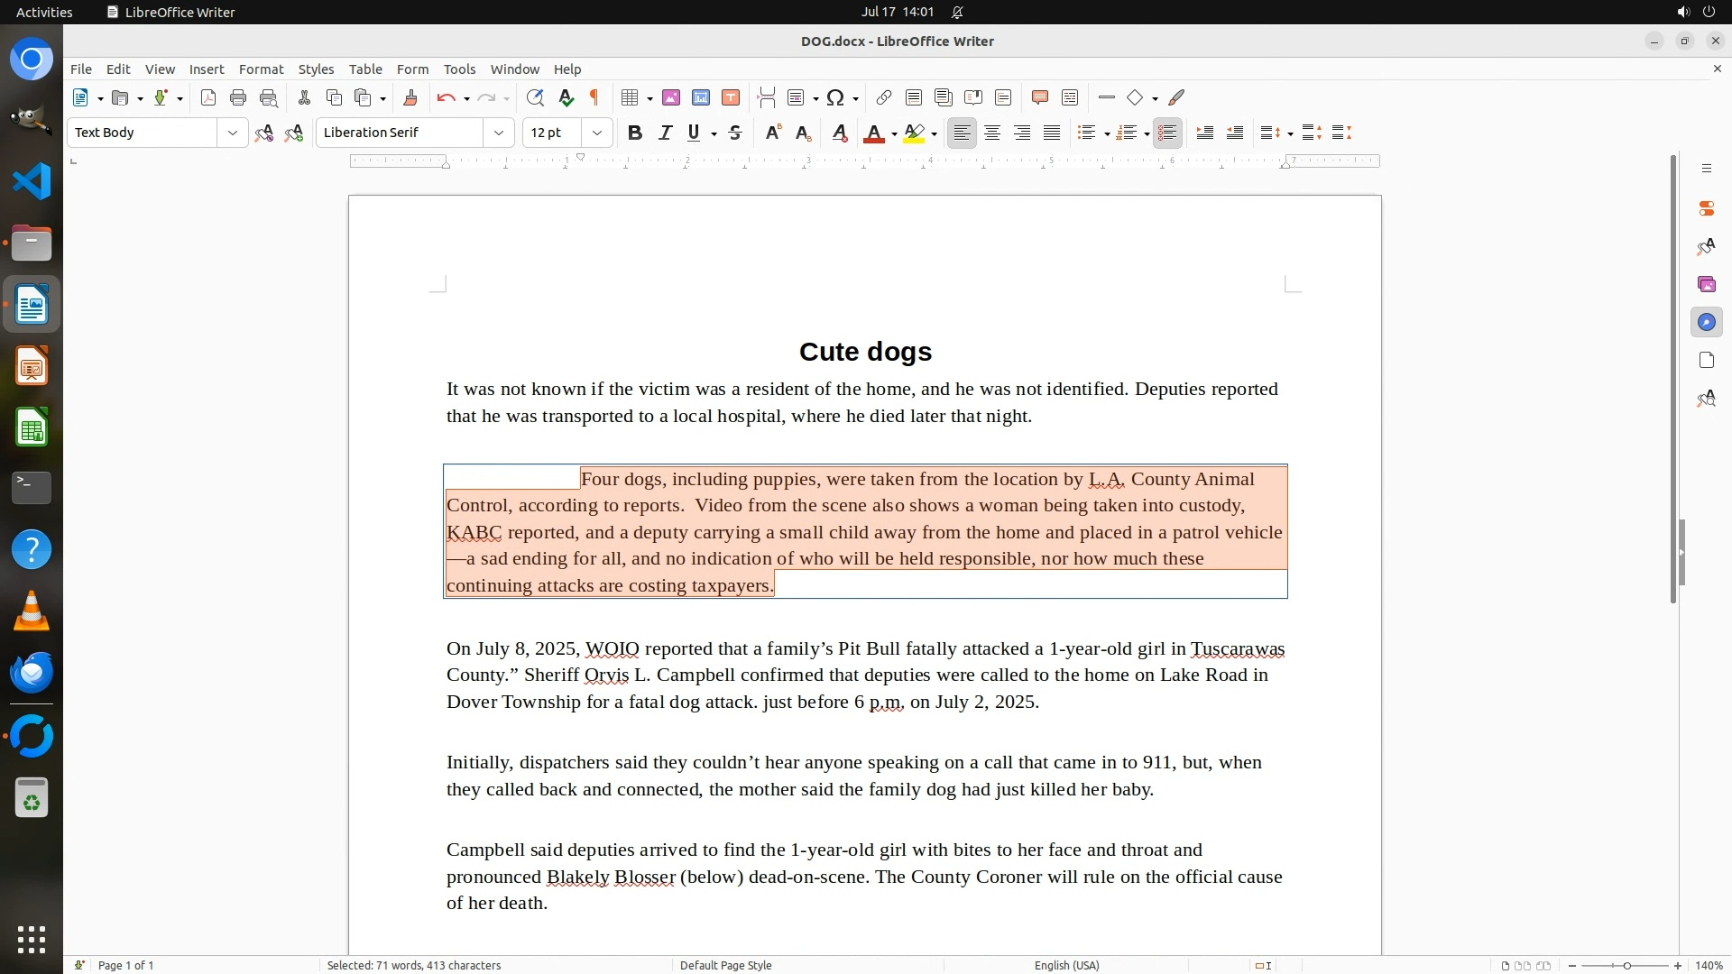Enable Justified paragraph alignment

(x=1052, y=133)
